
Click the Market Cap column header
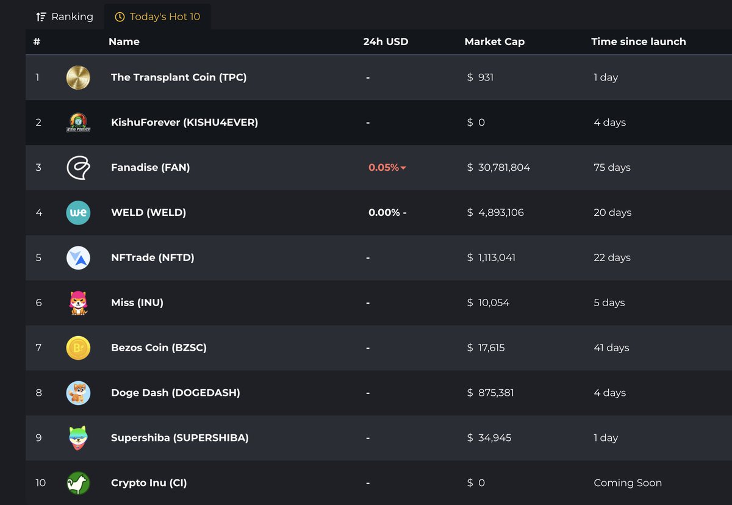[495, 42]
